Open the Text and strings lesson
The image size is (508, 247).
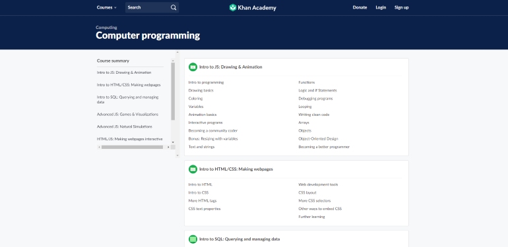[x=201, y=147]
